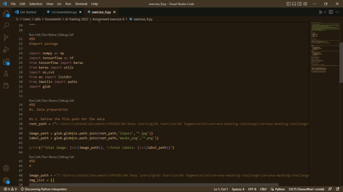Click UTF-8 encoding status
The height and width of the screenshot is (192, 343).
point(252,189)
